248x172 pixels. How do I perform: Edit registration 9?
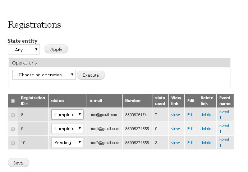(x=190, y=129)
